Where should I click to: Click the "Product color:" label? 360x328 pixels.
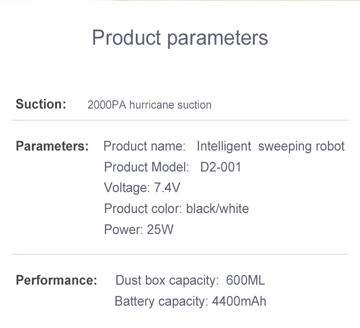pyautogui.click(x=143, y=208)
